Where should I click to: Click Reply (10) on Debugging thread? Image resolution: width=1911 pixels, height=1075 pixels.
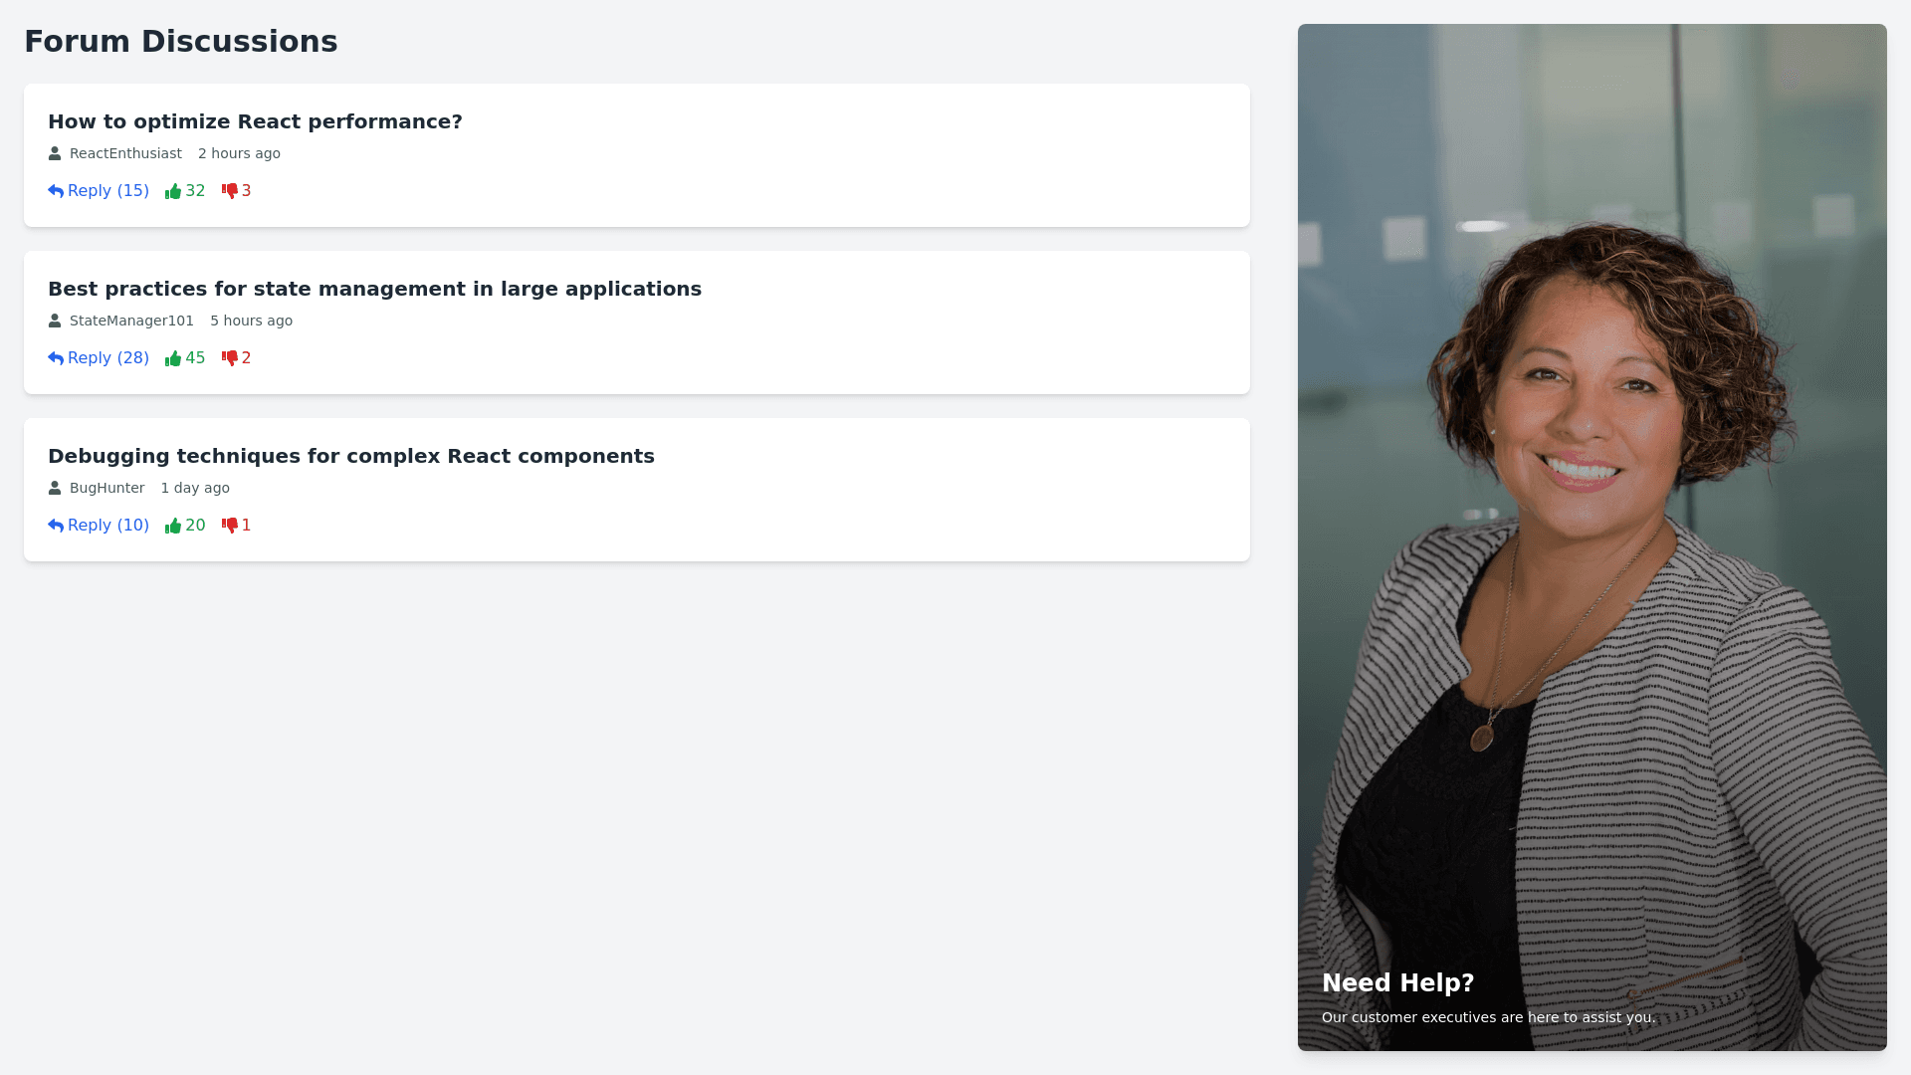(x=99, y=526)
